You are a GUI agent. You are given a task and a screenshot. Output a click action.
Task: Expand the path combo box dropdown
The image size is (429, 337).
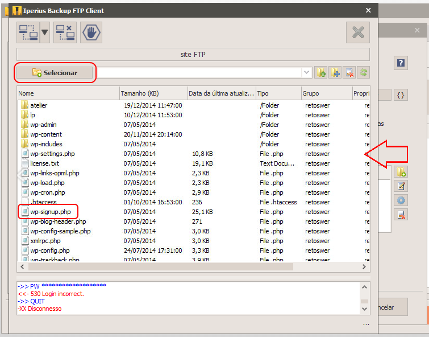(x=306, y=73)
